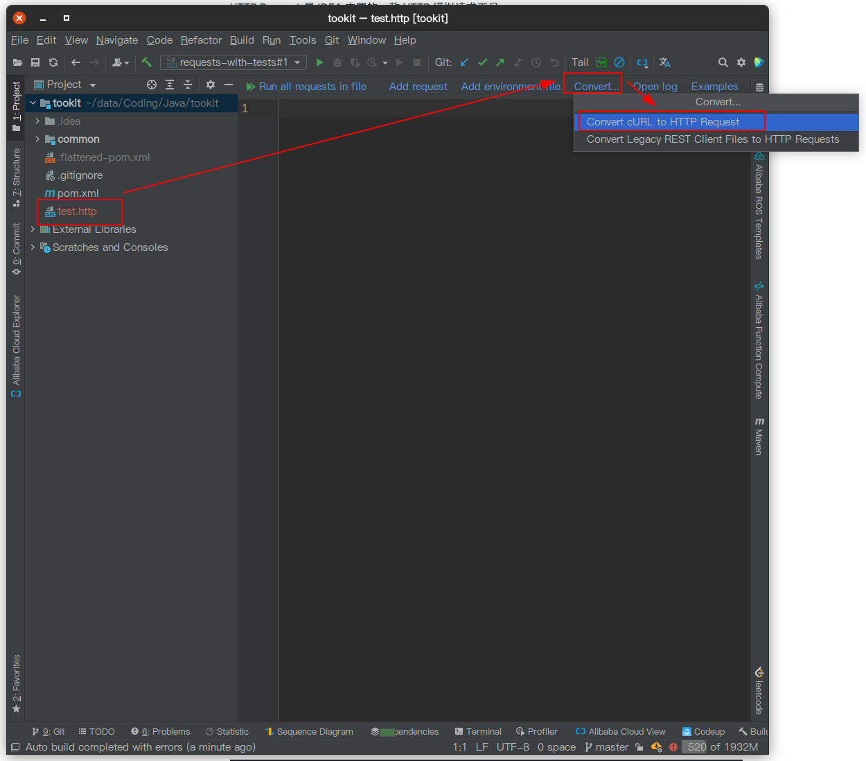Open the Navigate menu

[117, 40]
